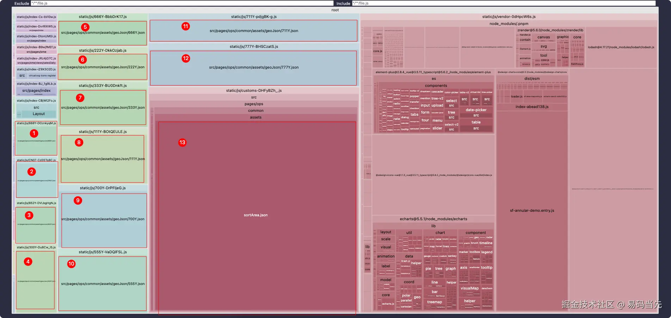Open the static/js/index-Cx-bVI0w.js chunk
The image size is (671, 318).
[36, 17]
